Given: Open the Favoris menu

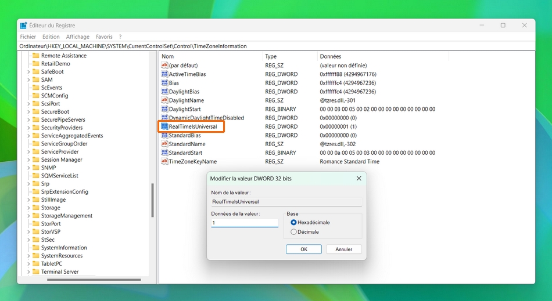Looking at the screenshot, I should (104, 37).
